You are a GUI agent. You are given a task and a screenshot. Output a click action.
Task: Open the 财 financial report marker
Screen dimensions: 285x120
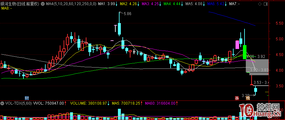(27, 98)
